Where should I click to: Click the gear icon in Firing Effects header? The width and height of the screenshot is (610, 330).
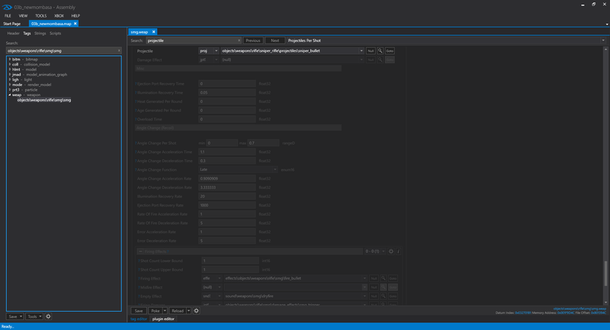coord(391,251)
